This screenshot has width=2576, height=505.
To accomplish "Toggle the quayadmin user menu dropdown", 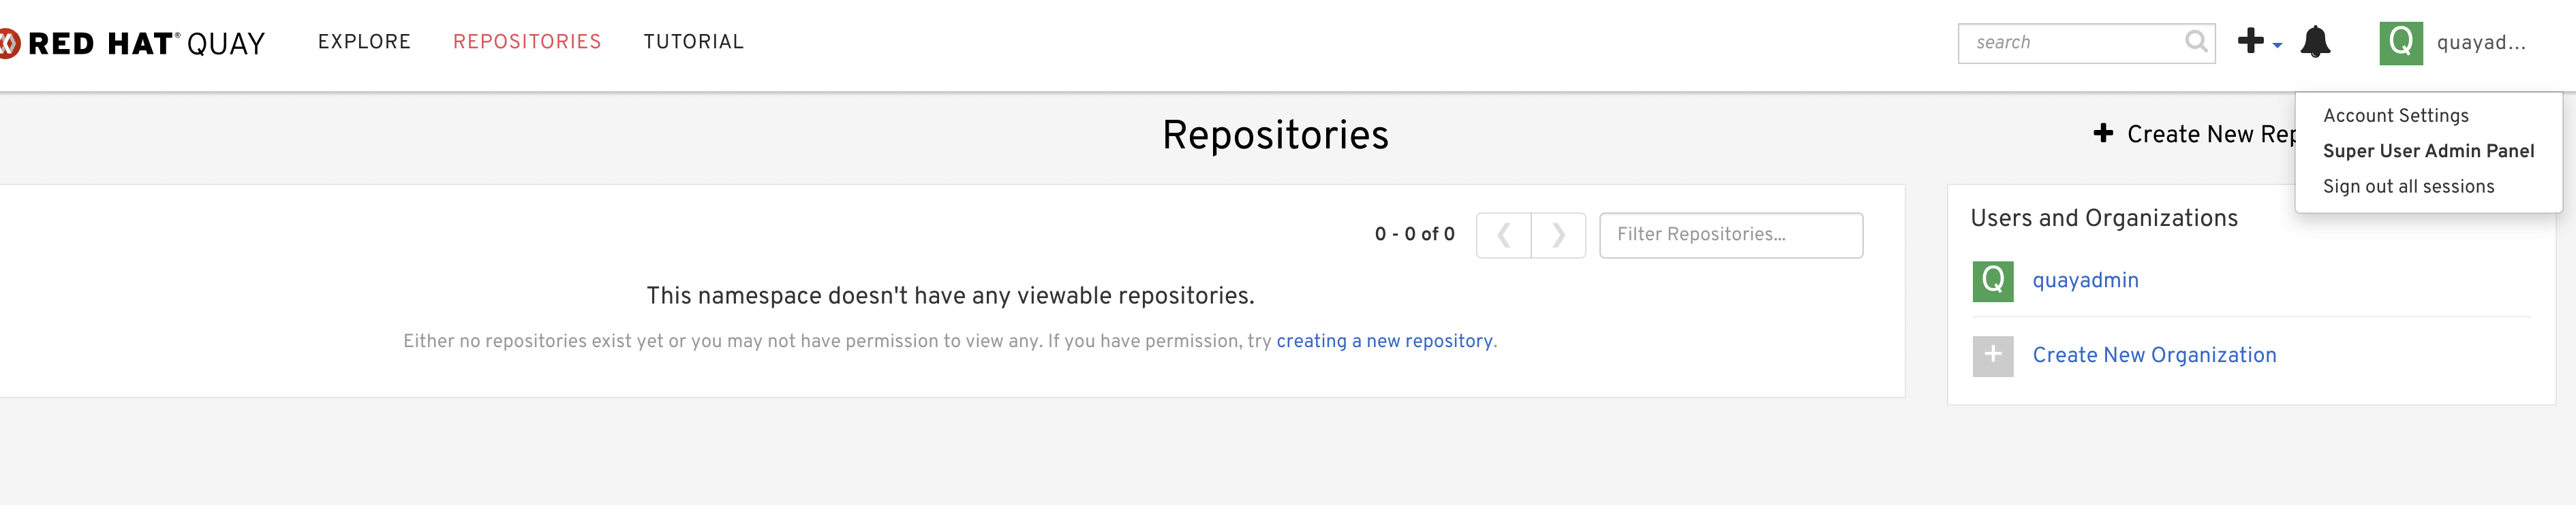I will [2480, 43].
